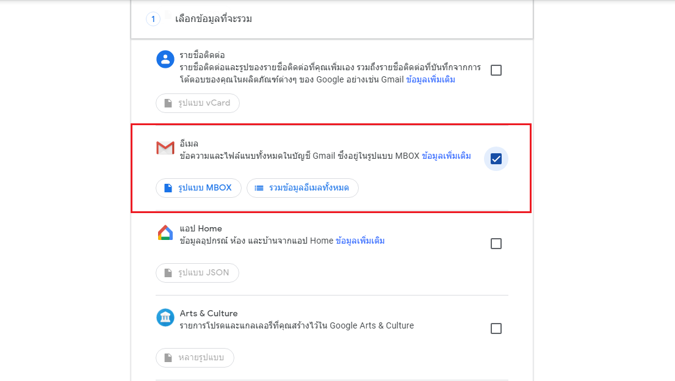Open ข้อมูลเพิ่มเติม link for Contacts
Viewport: 675px width, 381px height.
430,79
